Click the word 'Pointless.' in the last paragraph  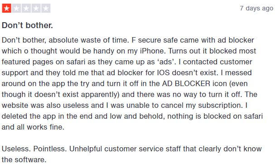[50, 149]
